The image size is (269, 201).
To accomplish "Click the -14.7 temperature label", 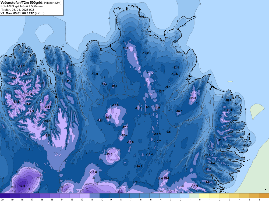I will pyautogui.click(x=48, y=107).
